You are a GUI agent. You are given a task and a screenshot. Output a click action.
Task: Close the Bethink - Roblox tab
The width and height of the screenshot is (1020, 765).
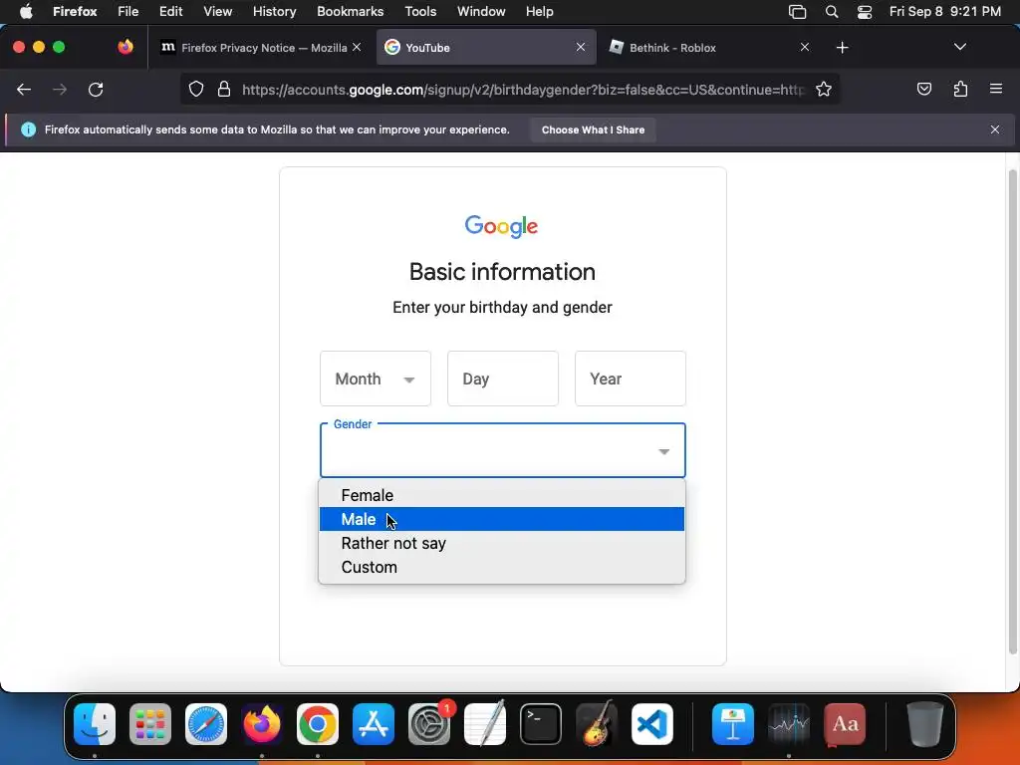pyautogui.click(x=805, y=47)
